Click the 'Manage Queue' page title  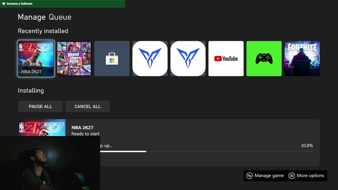click(45, 17)
